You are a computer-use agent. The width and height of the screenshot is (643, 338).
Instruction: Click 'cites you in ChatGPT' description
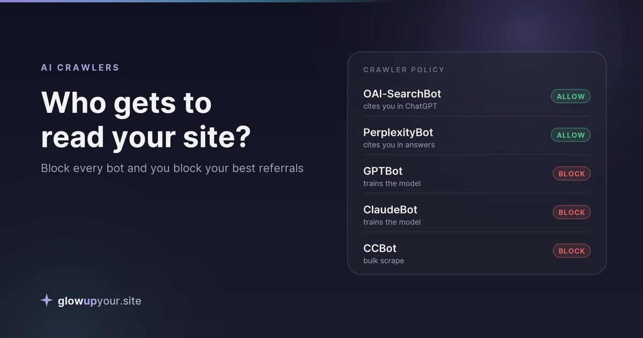400,106
